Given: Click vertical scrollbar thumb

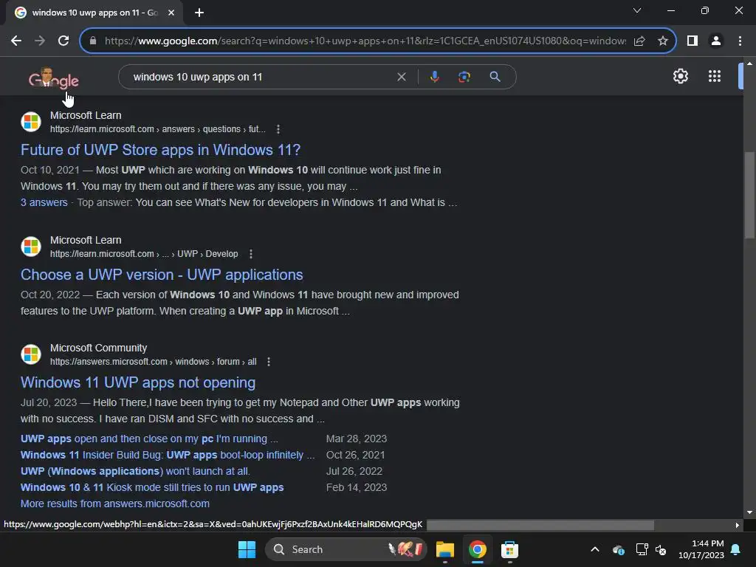Looking at the screenshot, I should 749,195.
